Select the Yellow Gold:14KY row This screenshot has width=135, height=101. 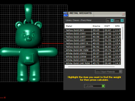tap(93, 37)
